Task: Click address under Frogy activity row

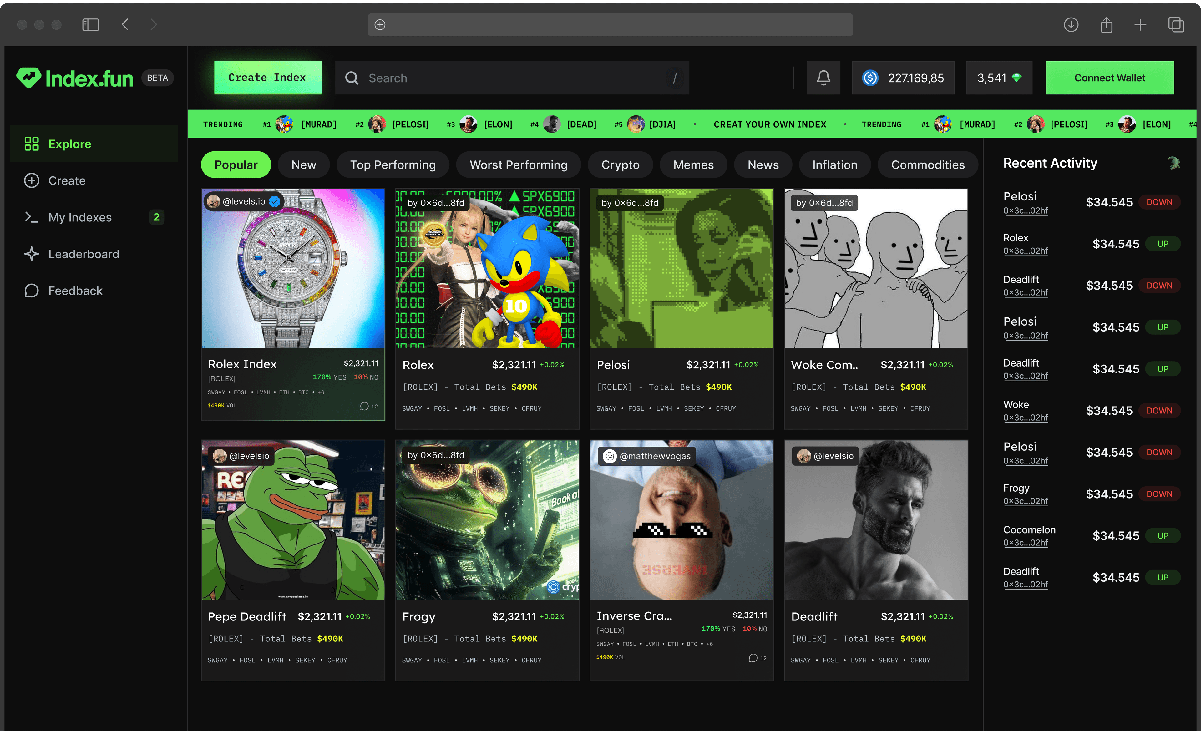Action: 1026,501
